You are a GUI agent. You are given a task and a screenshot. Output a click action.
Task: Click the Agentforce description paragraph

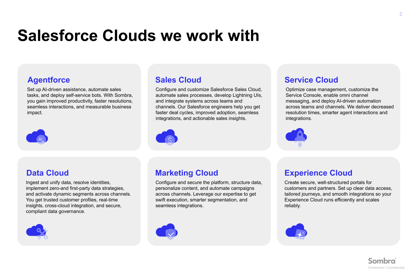pos(80,101)
